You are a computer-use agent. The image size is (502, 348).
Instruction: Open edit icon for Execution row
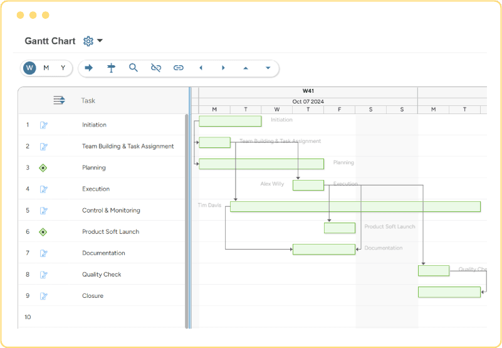(x=43, y=189)
